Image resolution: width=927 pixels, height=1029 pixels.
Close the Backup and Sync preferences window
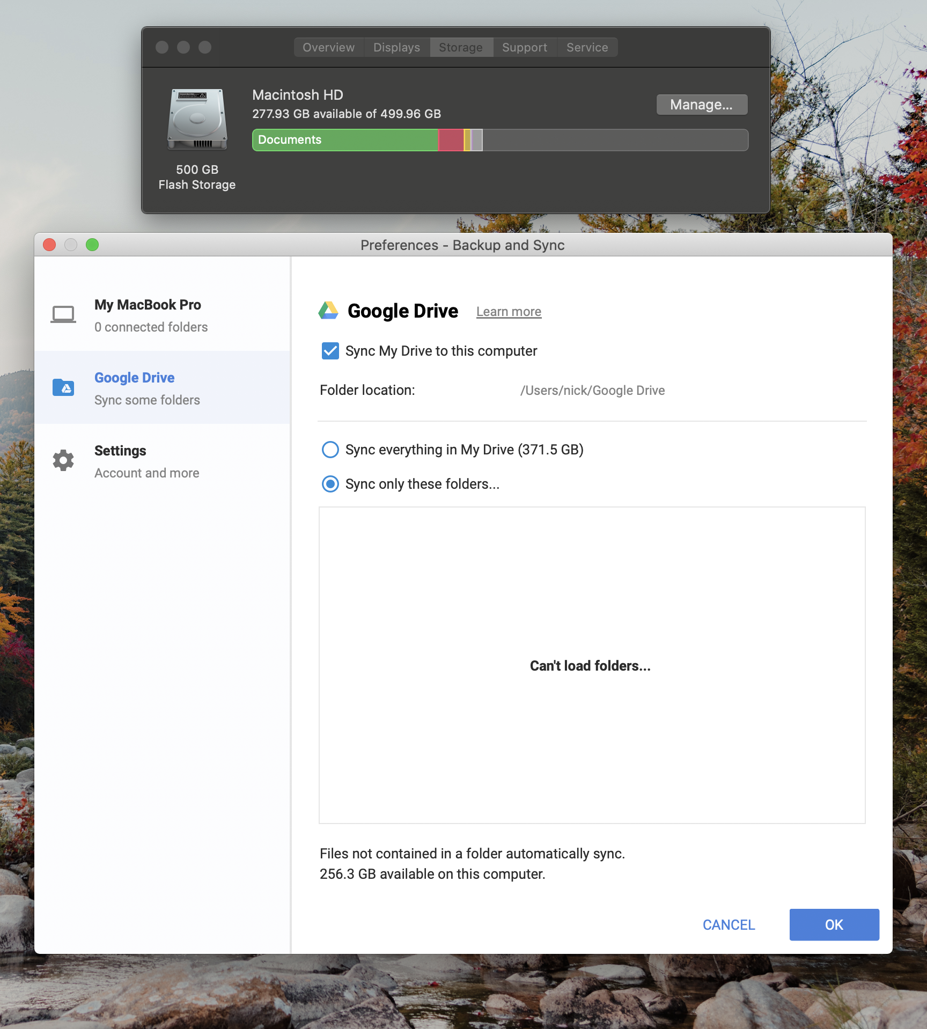pos(49,245)
